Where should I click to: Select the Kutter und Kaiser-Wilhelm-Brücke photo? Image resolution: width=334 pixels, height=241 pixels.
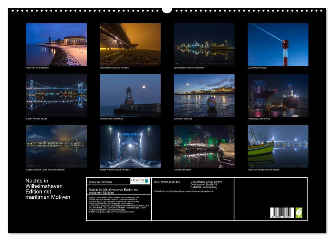277,146
